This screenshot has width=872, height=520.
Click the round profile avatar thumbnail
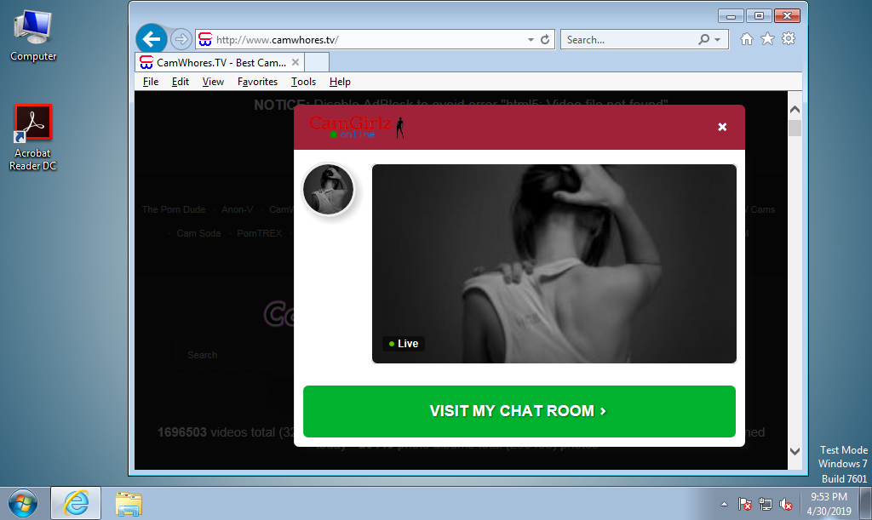[x=328, y=190]
